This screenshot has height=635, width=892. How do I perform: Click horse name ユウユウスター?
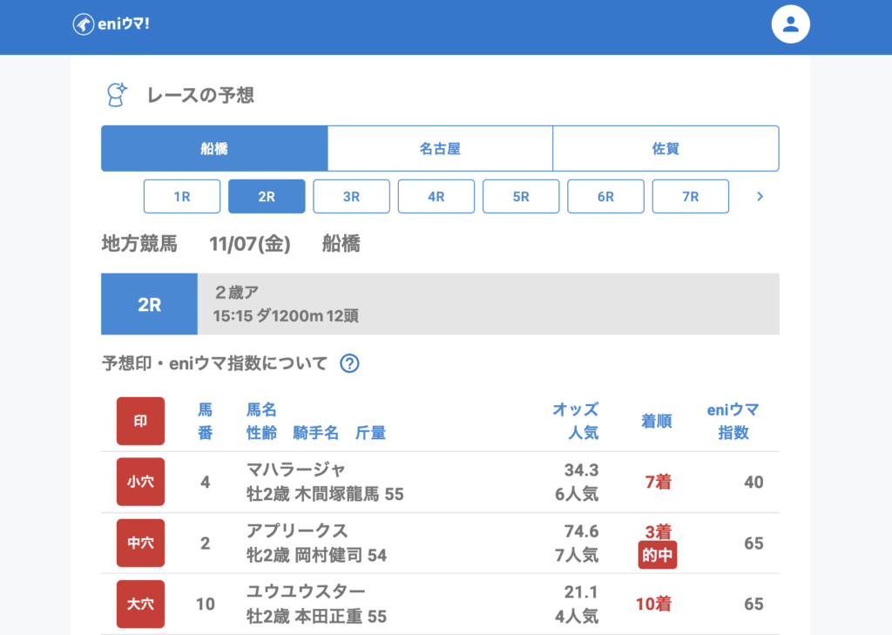pos(306,592)
